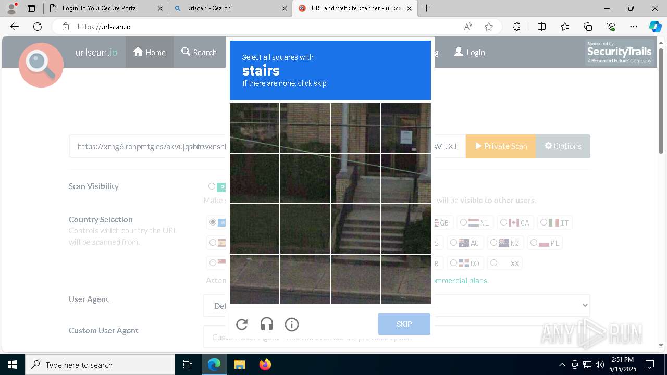Switch to urlscan - Search tab
Image resolution: width=667 pixels, height=375 pixels.
pos(230,8)
